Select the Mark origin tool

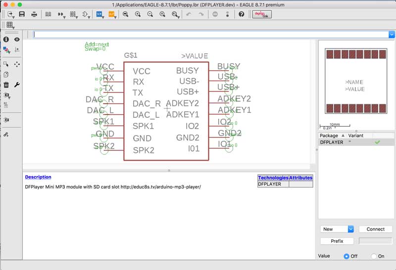point(17,50)
